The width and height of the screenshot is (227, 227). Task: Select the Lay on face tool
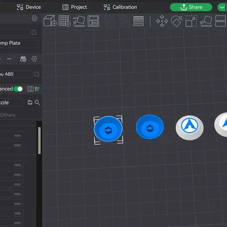(206, 21)
